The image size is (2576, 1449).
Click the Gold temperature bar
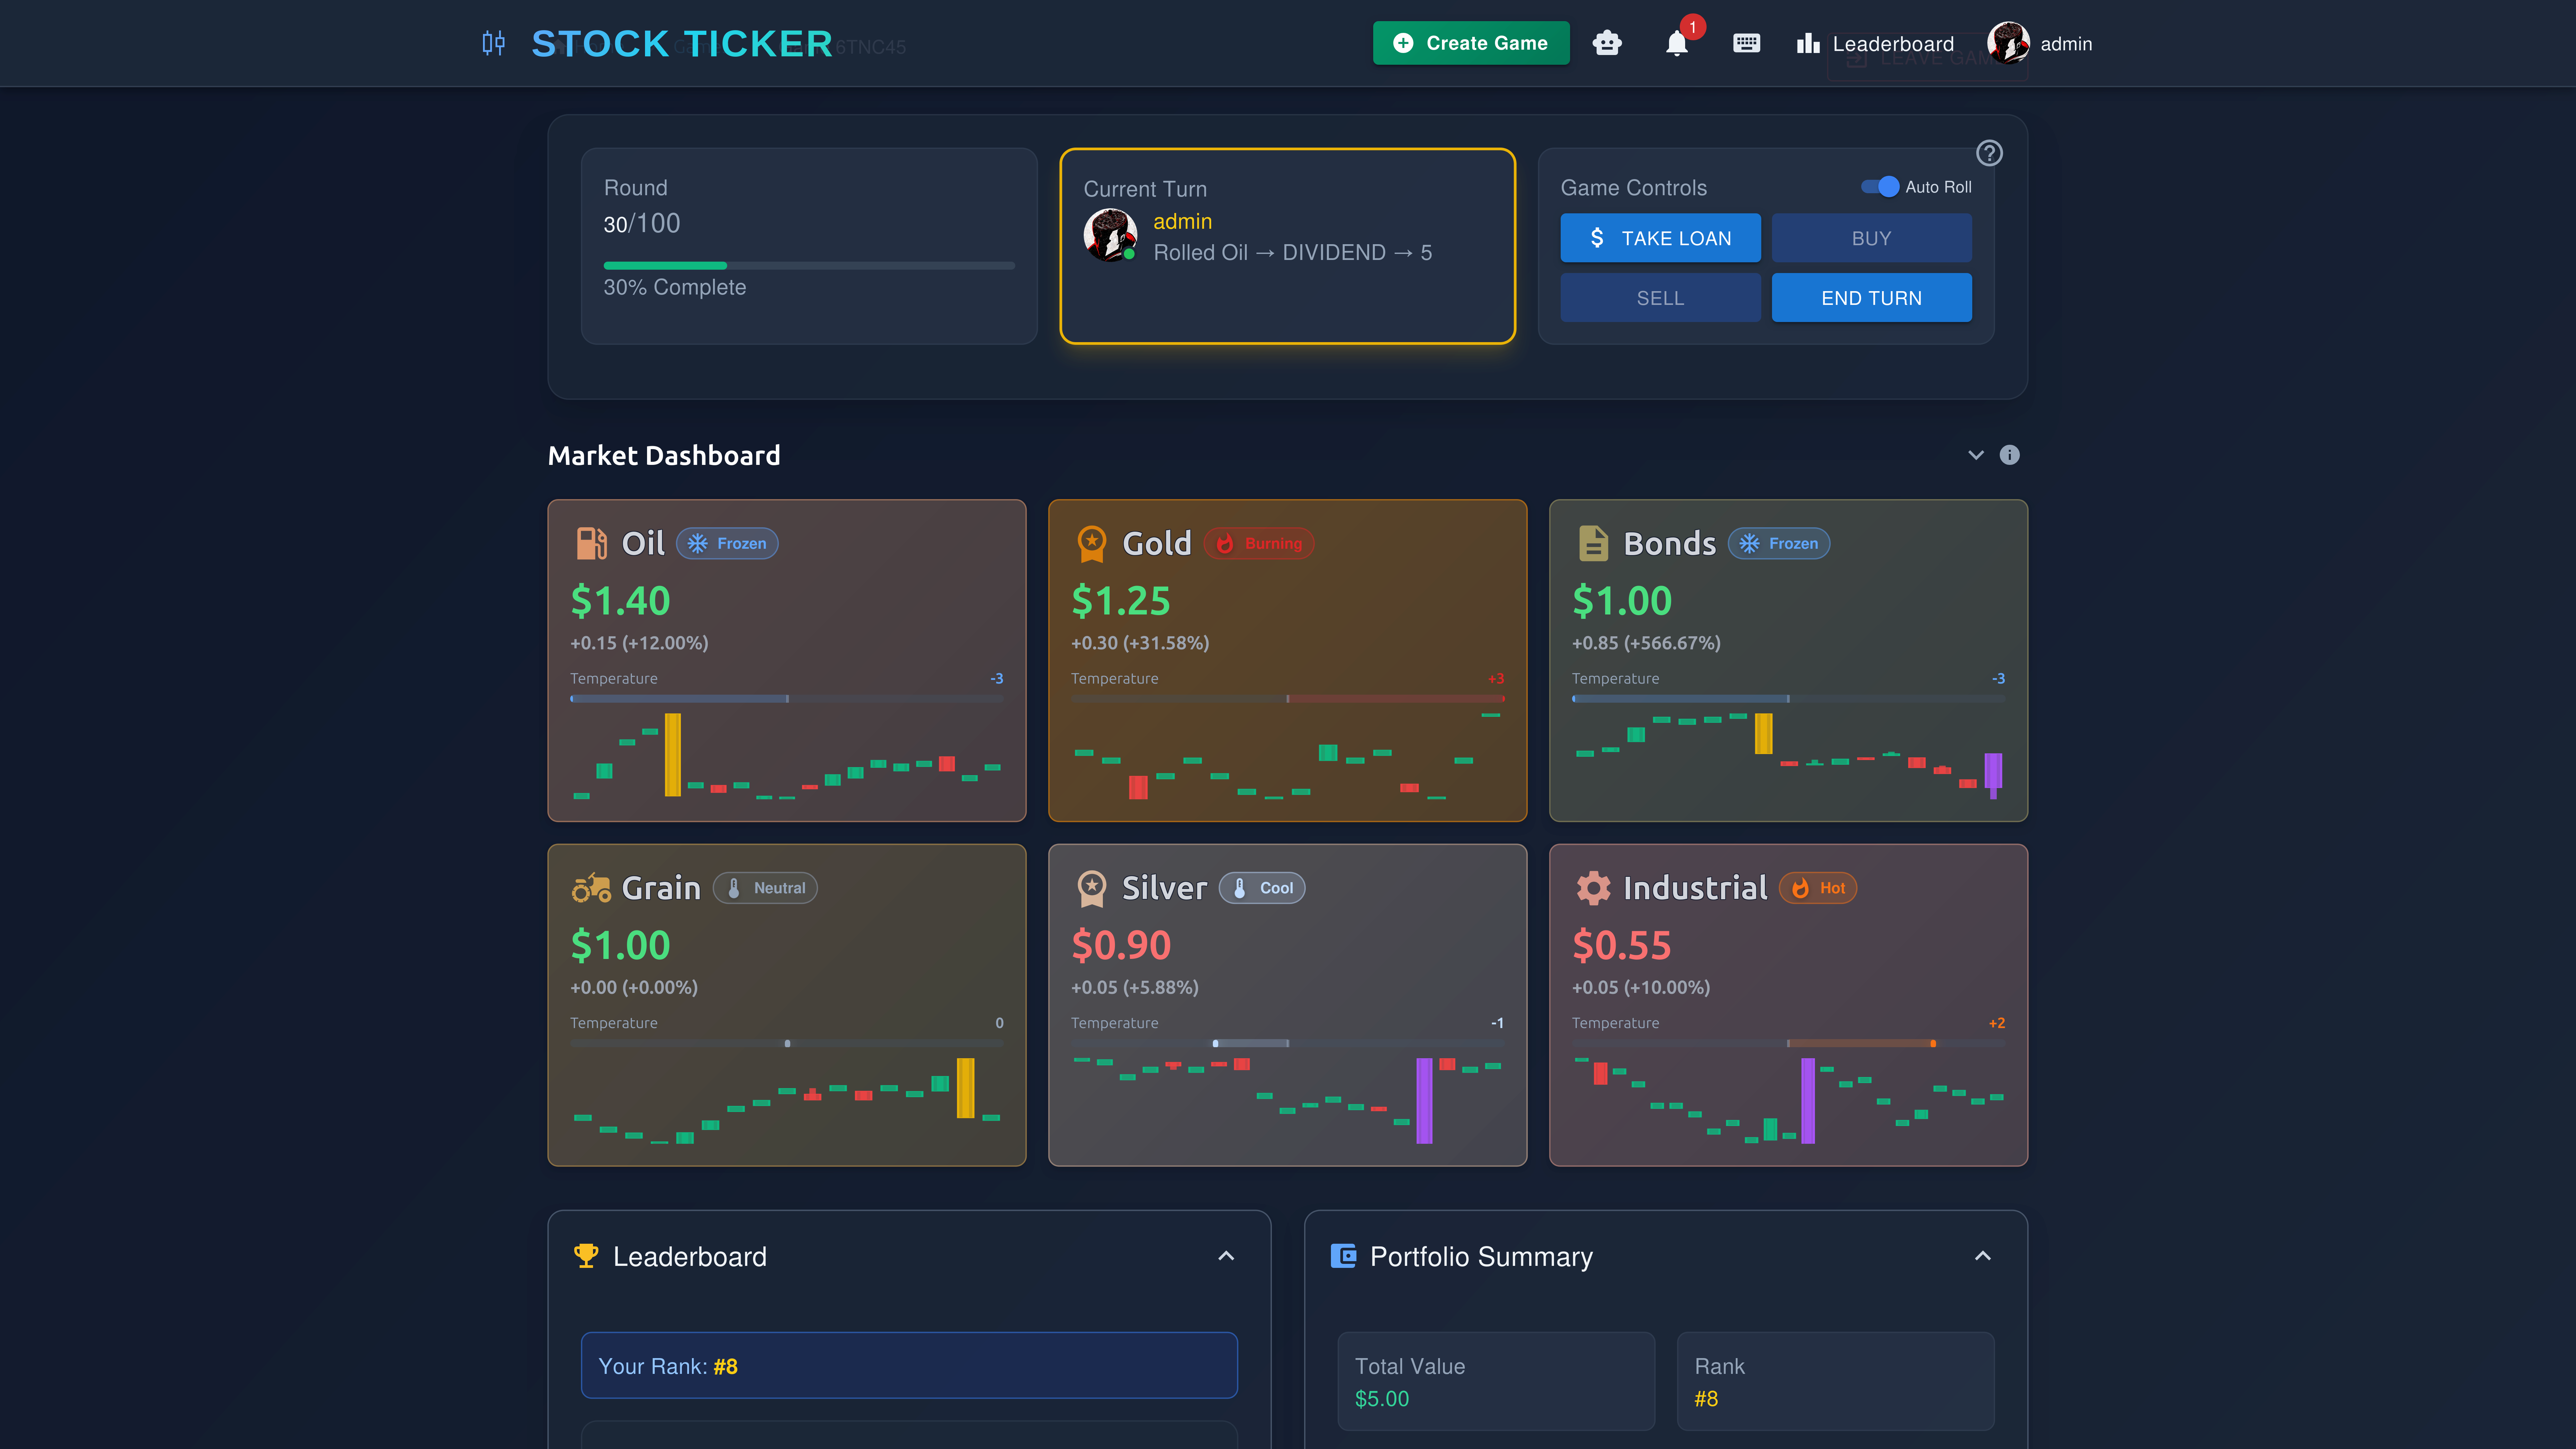coord(1288,699)
